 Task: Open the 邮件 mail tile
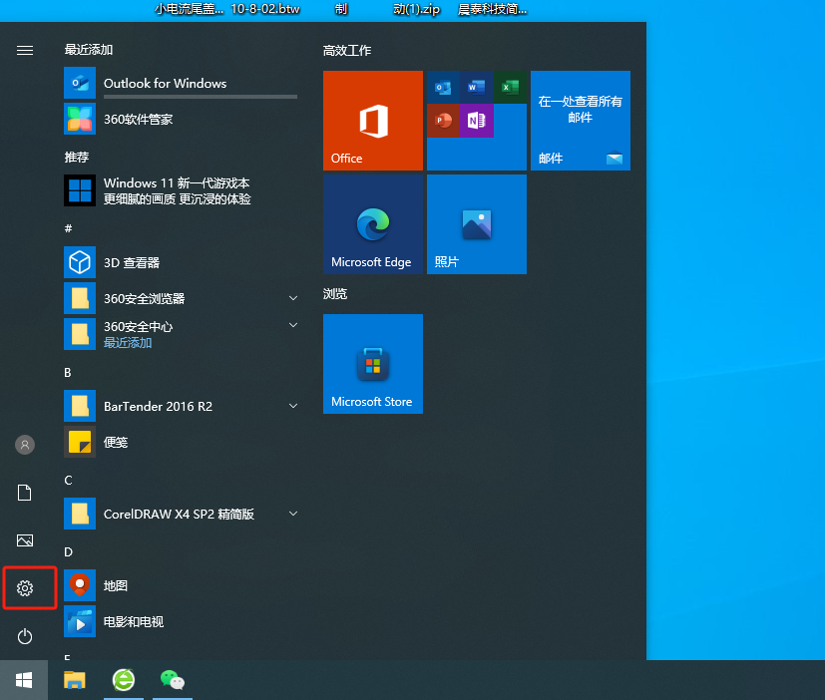tap(581, 121)
